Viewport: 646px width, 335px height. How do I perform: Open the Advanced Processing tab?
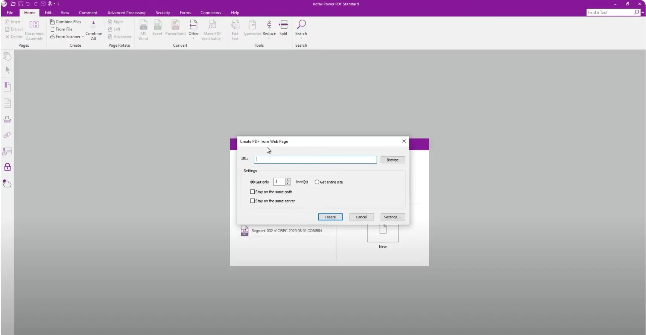click(x=126, y=13)
